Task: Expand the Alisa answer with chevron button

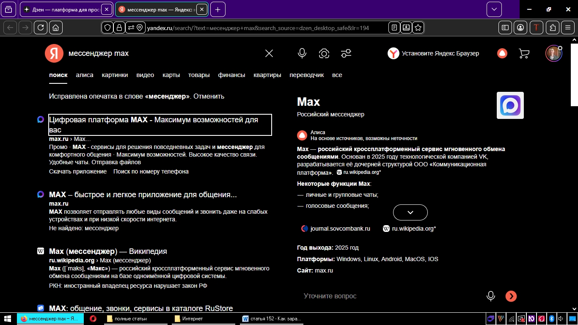Action: [410, 212]
